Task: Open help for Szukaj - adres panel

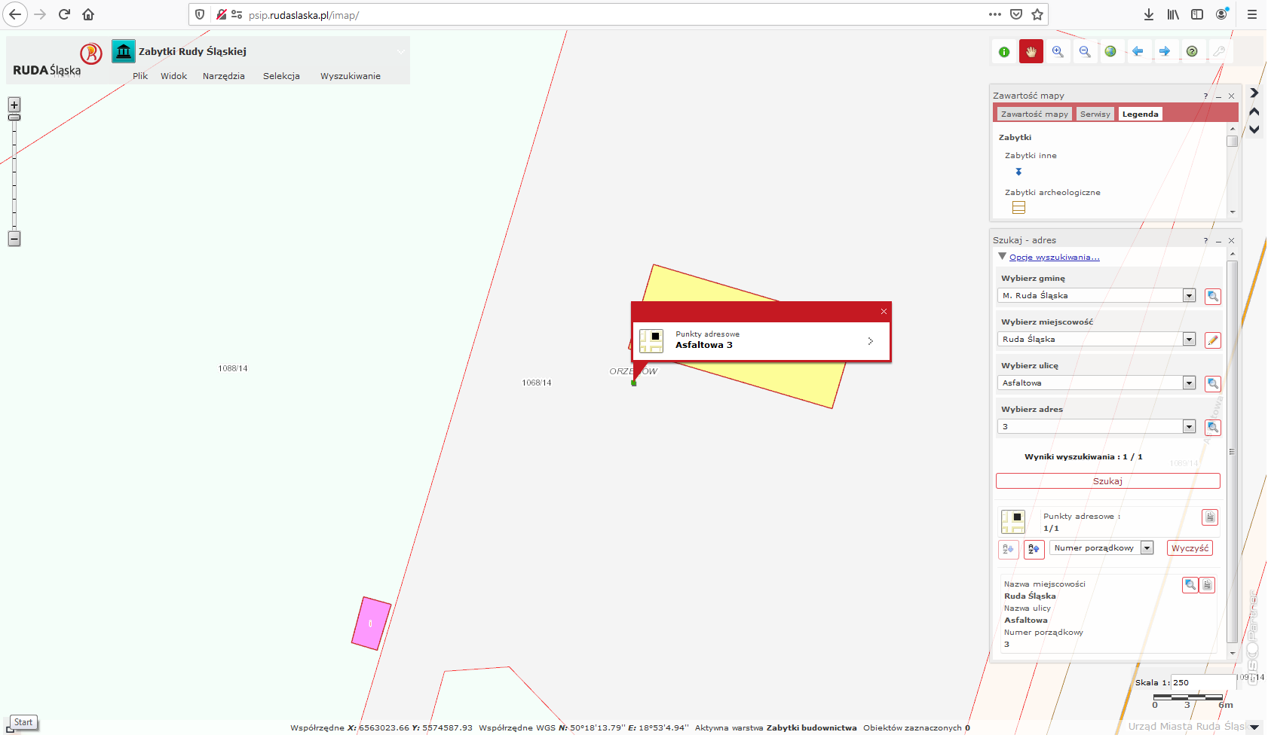Action: (x=1205, y=240)
